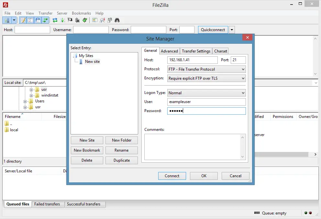
Task: Click the local folder icon in file list
Action: coord(6,130)
